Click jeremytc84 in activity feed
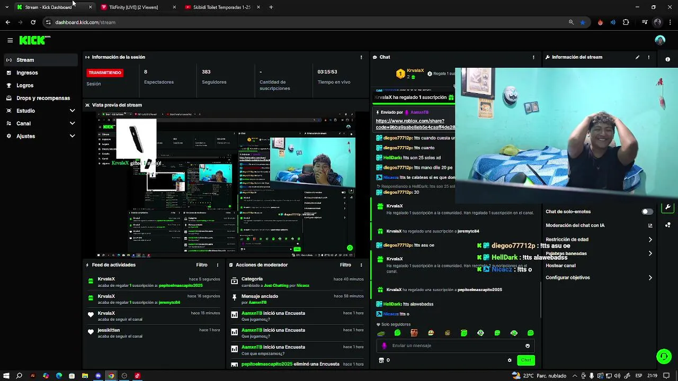This screenshot has width=678, height=381. pyautogui.click(x=169, y=302)
